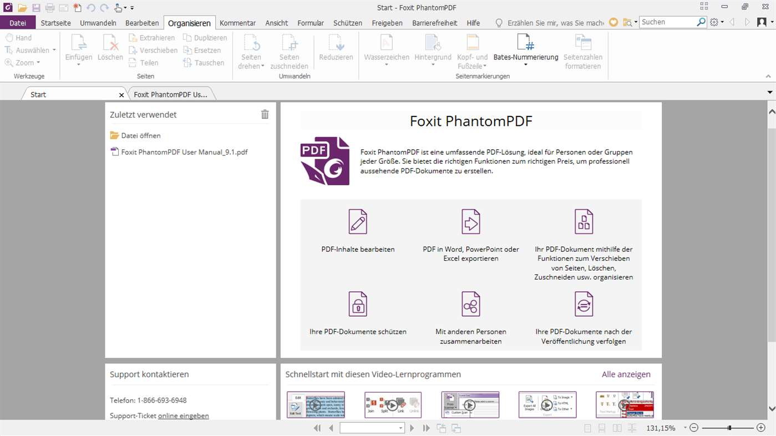Click Ersetzen in the Seiten group
The width and height of the screenshot is (776, 436).
202,50
